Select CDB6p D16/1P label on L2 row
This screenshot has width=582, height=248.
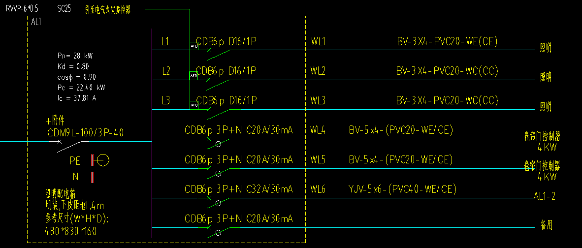pyautogui.click(x=226, y=70)
